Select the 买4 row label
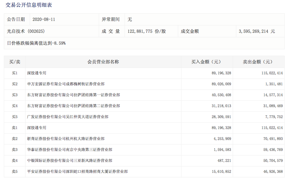286x178 pixels. click(x=15, y=106)
